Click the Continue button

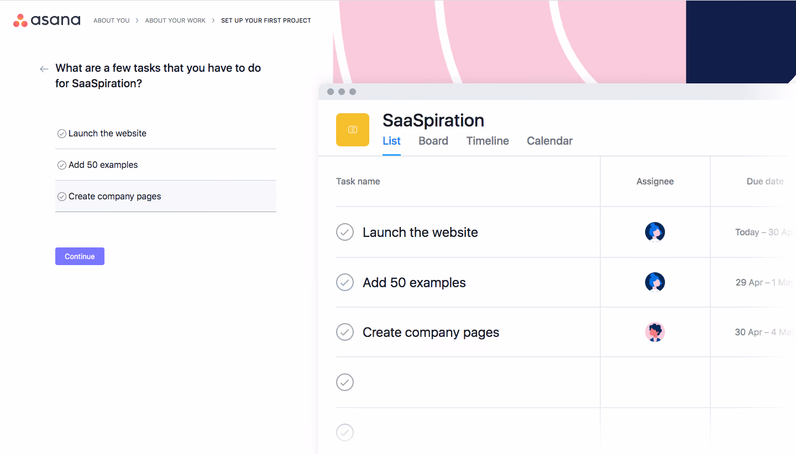(x=80, y=256)
